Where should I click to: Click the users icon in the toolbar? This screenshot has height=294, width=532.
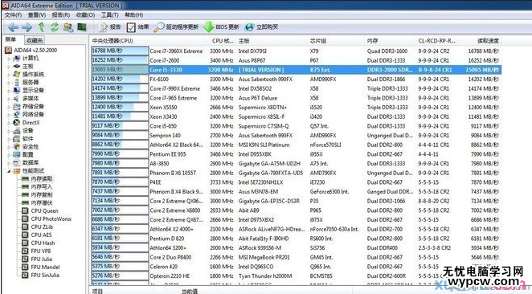pyautogui.click(x=68, y=27)
